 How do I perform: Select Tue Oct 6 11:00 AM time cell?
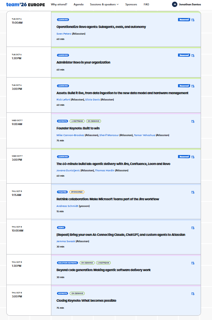(29, 29)
